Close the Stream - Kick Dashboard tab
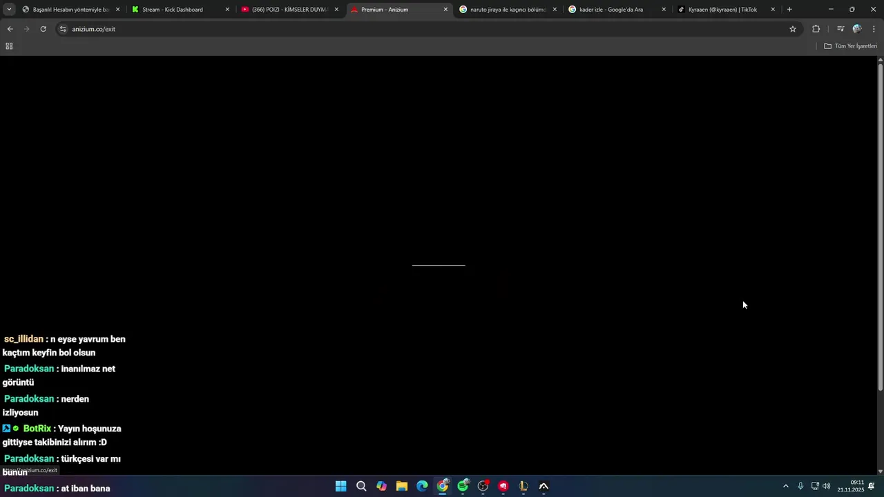884x497 pixels. [x=227, y=10]
